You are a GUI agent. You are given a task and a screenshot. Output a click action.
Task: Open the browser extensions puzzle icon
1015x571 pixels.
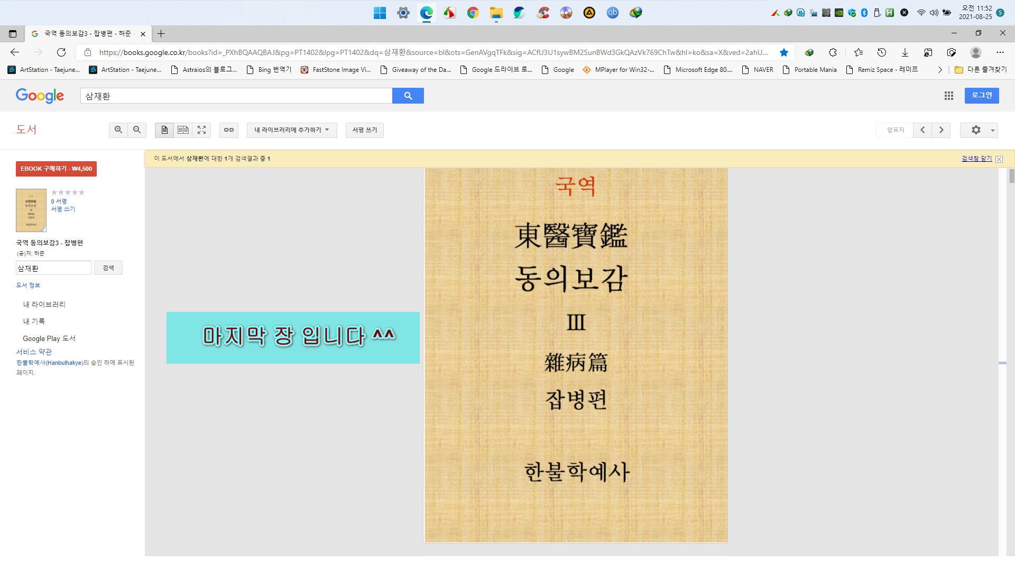[833, 52]
